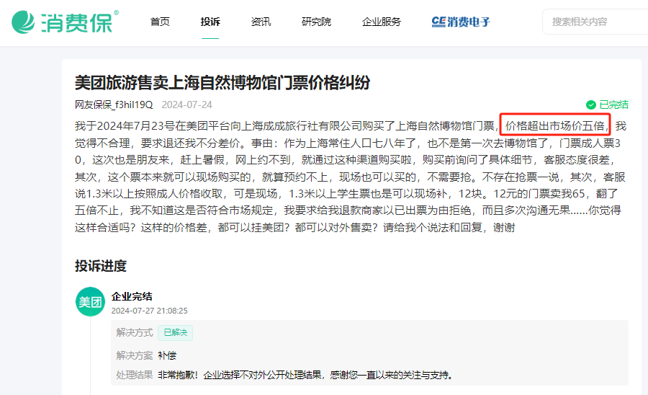Go to the 资讯 navigation item
The width and height of the screenshot is (648, 395).
tap(261, 22)
